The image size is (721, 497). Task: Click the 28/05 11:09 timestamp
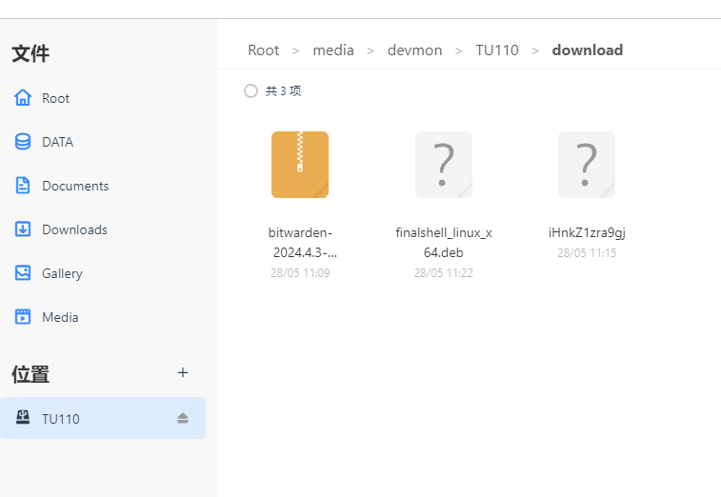pyautogui.click(x=300, y=273)
